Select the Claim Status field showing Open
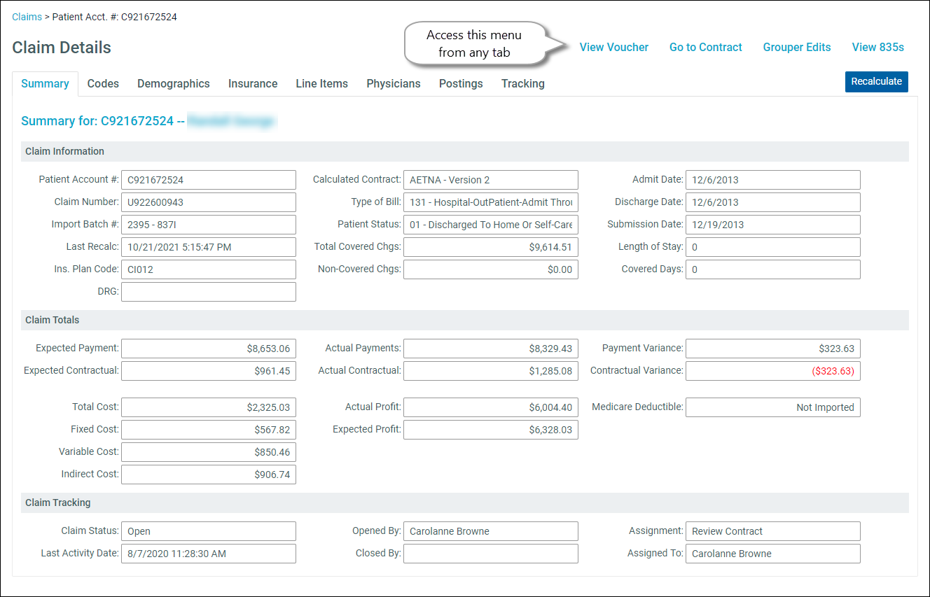This screenshot has width=930, height=597. (208, 531)
